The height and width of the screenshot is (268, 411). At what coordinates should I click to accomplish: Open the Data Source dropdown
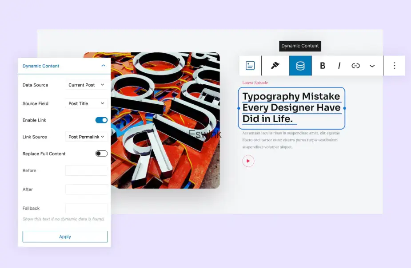pyautogui.click(x=86, y=85)
